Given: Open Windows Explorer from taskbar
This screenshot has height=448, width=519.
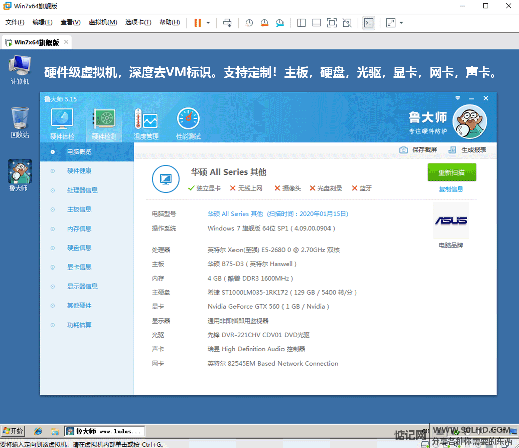Looking at the screenshot, I should [x=55, y=431].
